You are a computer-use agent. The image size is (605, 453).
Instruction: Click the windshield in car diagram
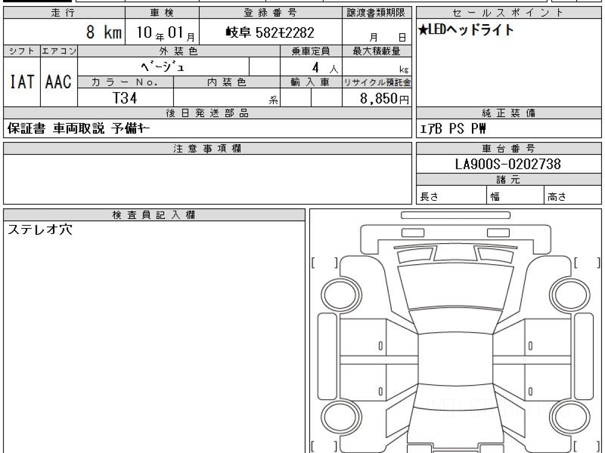[x=456, y=321]
